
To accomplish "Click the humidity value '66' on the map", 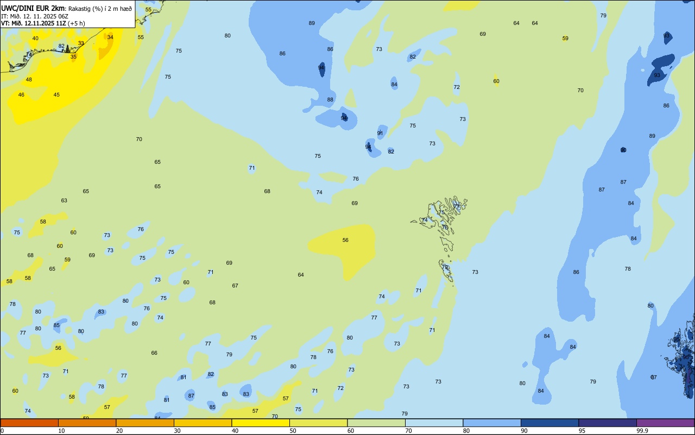I will click(x=154, y=353).
